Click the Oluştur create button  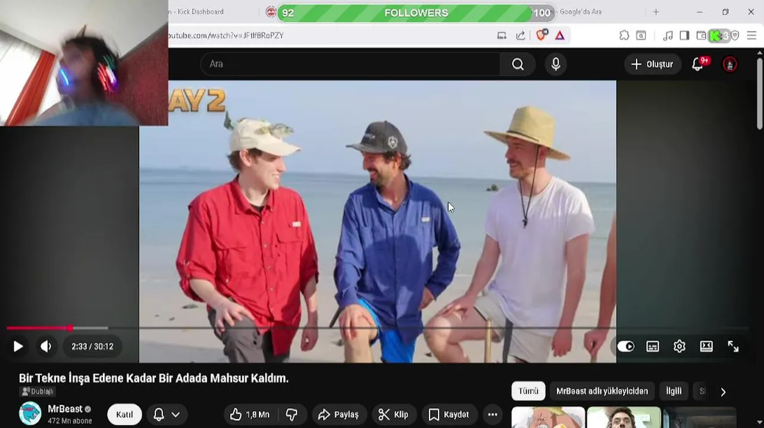tap(652, 64)
